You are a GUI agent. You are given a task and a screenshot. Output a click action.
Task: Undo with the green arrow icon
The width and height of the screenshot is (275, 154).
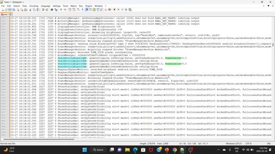(43, 9)
